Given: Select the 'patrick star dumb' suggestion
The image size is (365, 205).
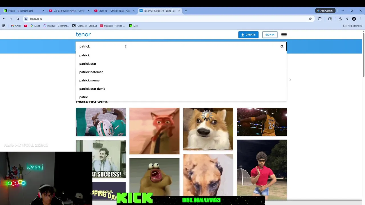Looking at the screenshot, I should [181, 89].
